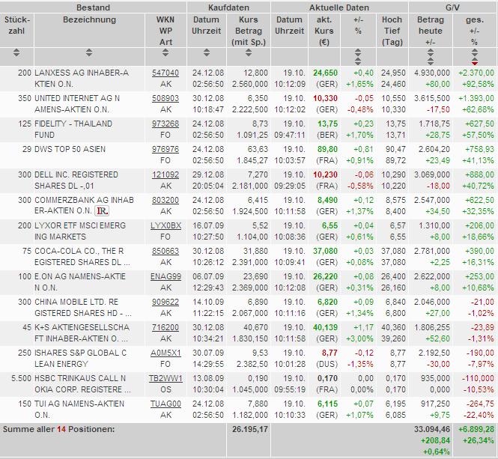This screenshot has height=459, width=498.
Task: Select LANXESS AG INHABER-AKTIEN O.N. name
Action: coord(82,79)
